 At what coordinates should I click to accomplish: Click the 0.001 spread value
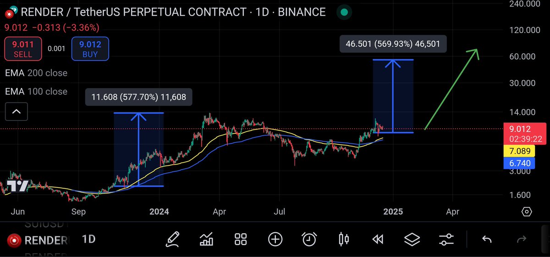click(x=56, y=49)
